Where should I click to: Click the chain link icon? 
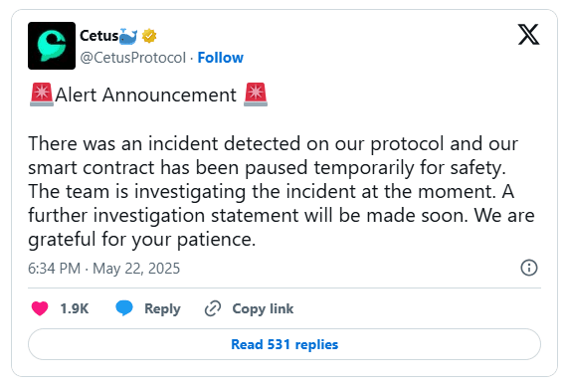(213, 308)
